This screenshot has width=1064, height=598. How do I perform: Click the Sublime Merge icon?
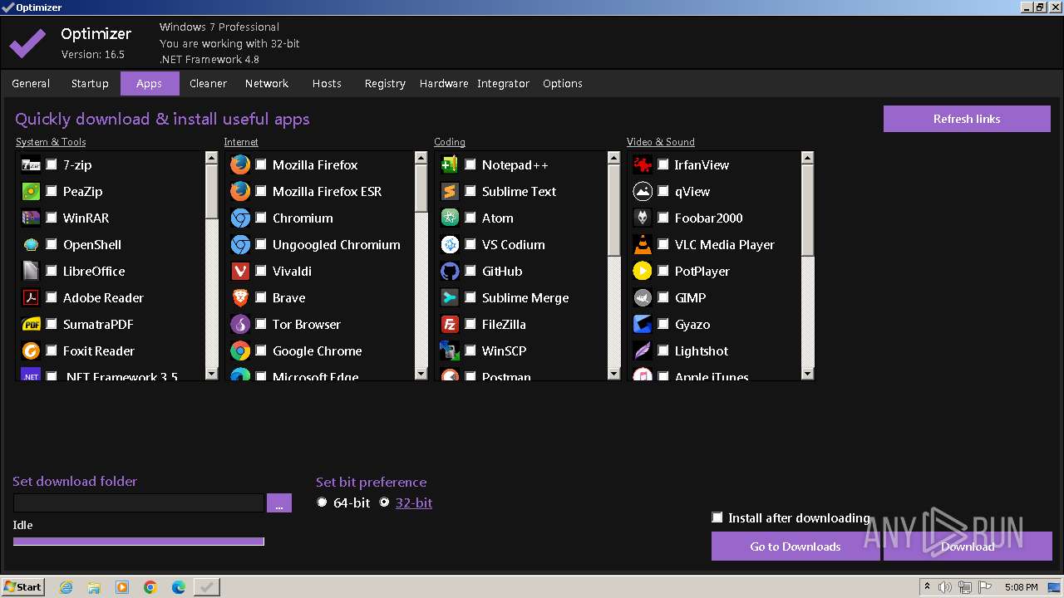450,297
